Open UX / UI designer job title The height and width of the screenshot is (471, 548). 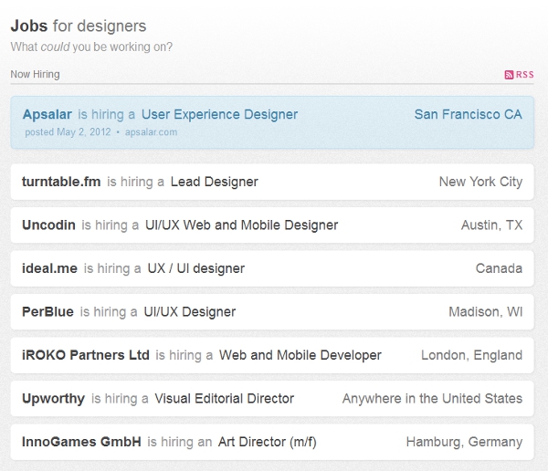(196, 268)
